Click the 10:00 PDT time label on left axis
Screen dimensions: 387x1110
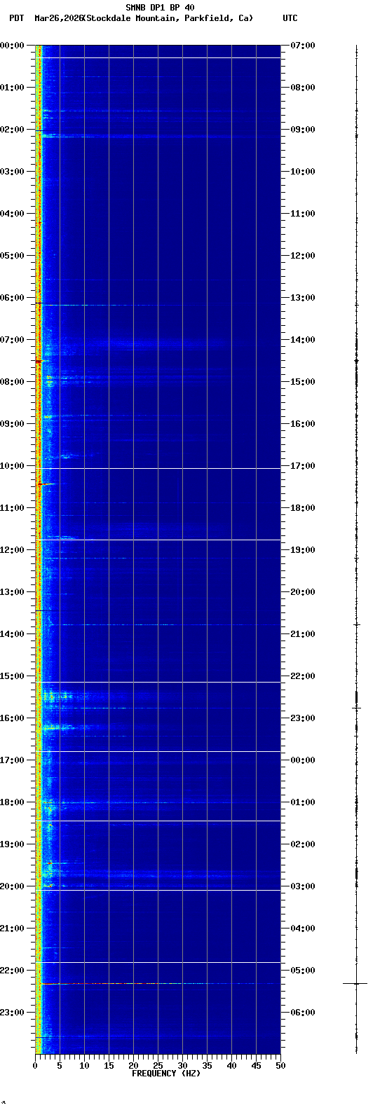(x=12, y=465)
